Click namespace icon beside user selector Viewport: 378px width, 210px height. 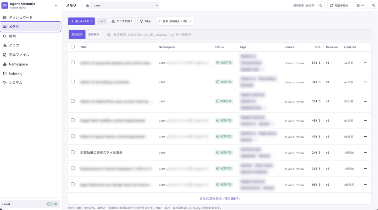[87, 5]
